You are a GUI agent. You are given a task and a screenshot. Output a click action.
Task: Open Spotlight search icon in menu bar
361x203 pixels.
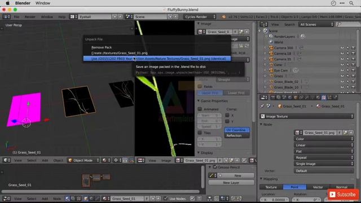[x=351, y=3]
